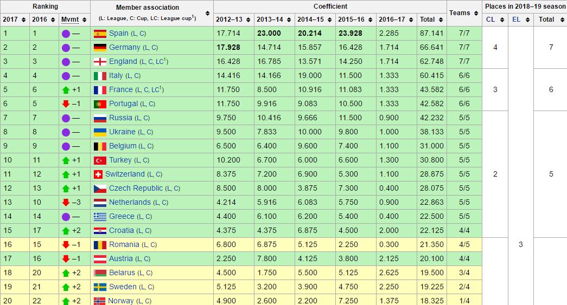Click the red down arrow in Portugal row
The image size is (567, 305).
tap(66, 104)
